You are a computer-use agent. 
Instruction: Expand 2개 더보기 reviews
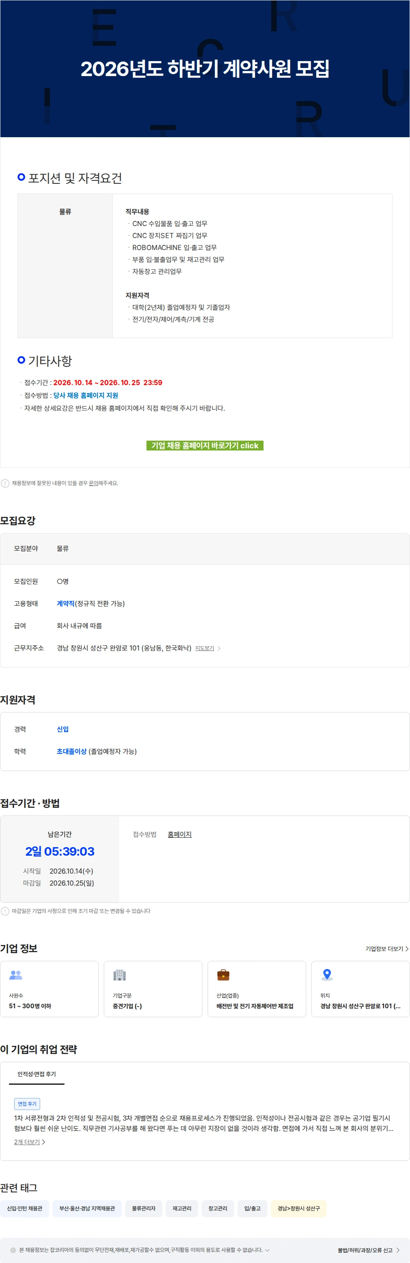27,1142
